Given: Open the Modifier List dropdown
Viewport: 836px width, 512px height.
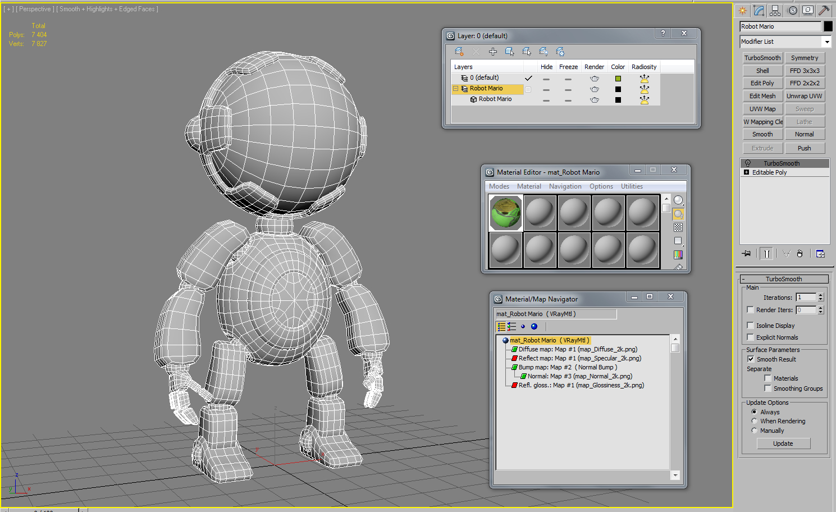Looking at the screenshot, I should 826,41.
